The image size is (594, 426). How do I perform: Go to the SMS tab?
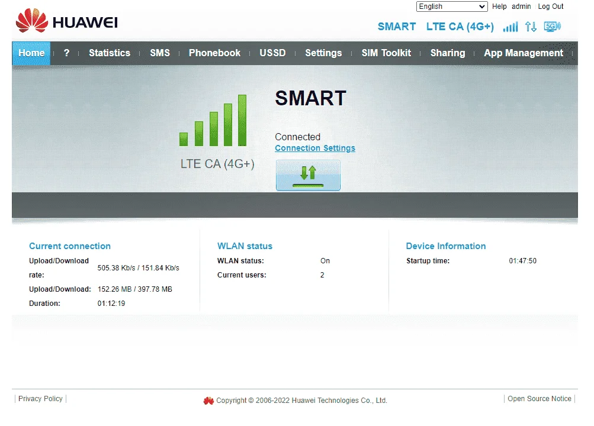160,53
